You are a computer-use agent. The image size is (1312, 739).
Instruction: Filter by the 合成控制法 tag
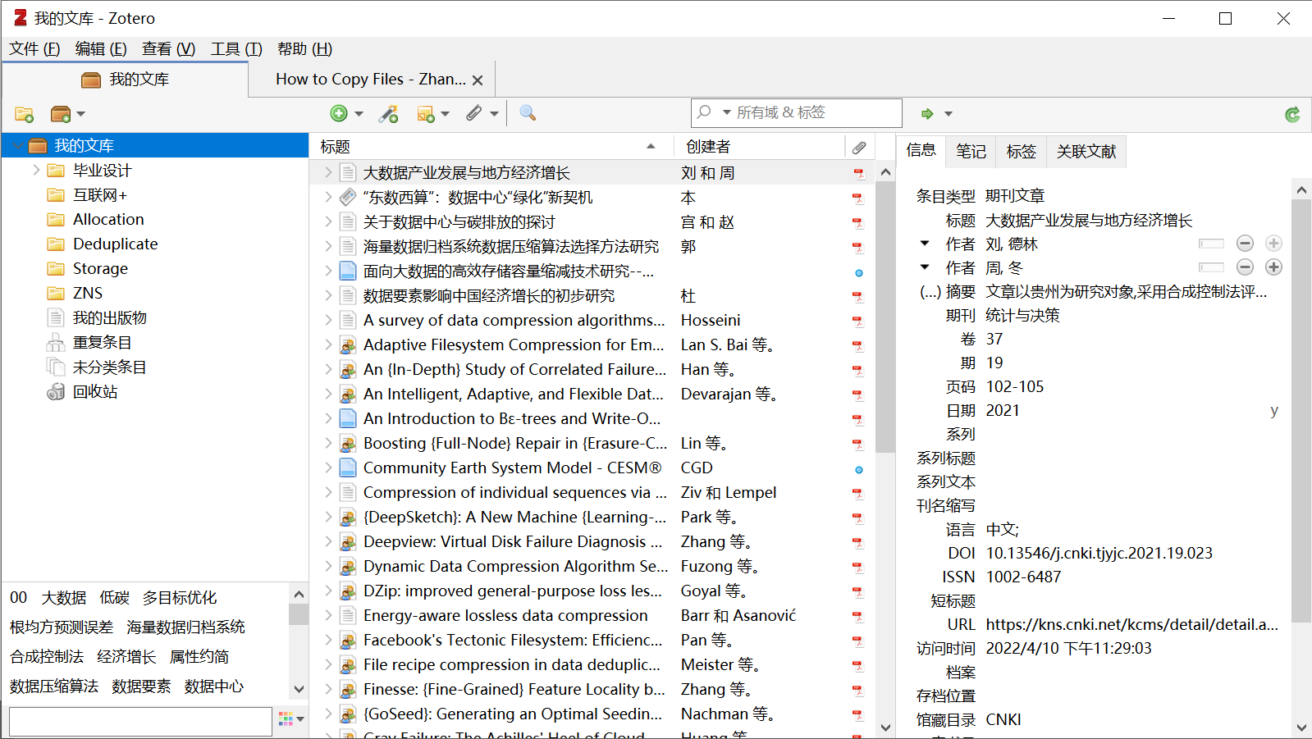[47, 657]
